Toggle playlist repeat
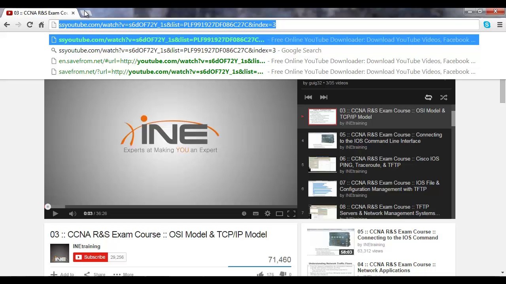The height and width of the screenshot is (284, 506). point(429,97)
